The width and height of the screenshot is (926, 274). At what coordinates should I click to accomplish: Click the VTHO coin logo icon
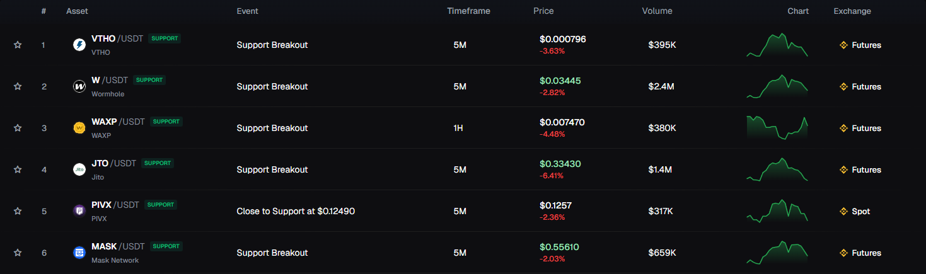79,45
